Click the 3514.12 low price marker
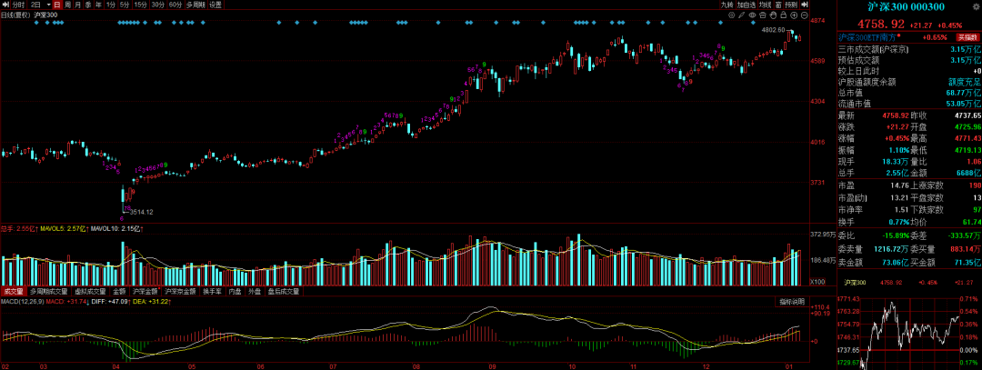Viewport: 982px width, 370px height. point(142,212)
